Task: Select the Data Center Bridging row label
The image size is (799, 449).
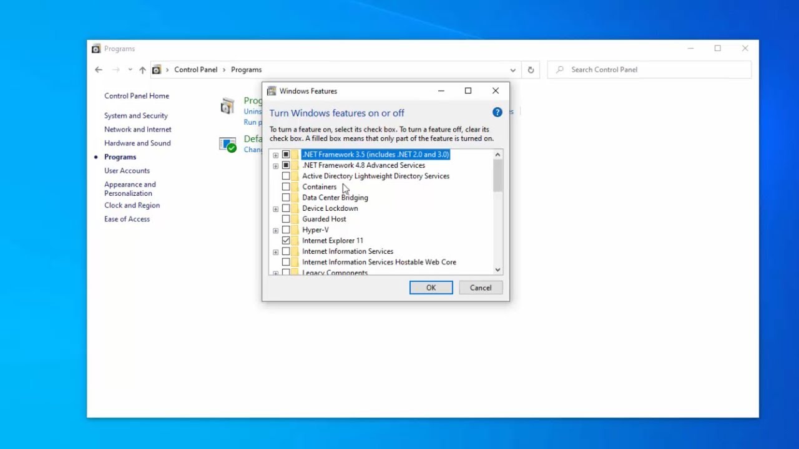Action: 335,198
